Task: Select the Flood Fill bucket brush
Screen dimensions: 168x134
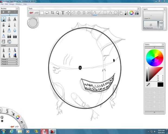Action: 4,42
